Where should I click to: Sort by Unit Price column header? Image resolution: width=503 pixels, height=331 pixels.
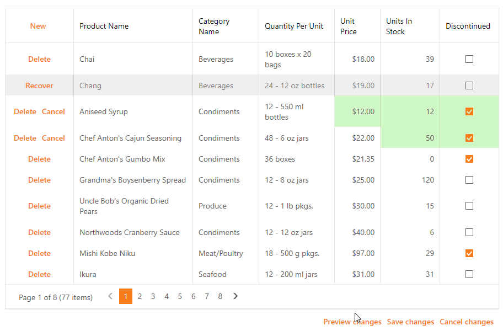coord(357,26)
